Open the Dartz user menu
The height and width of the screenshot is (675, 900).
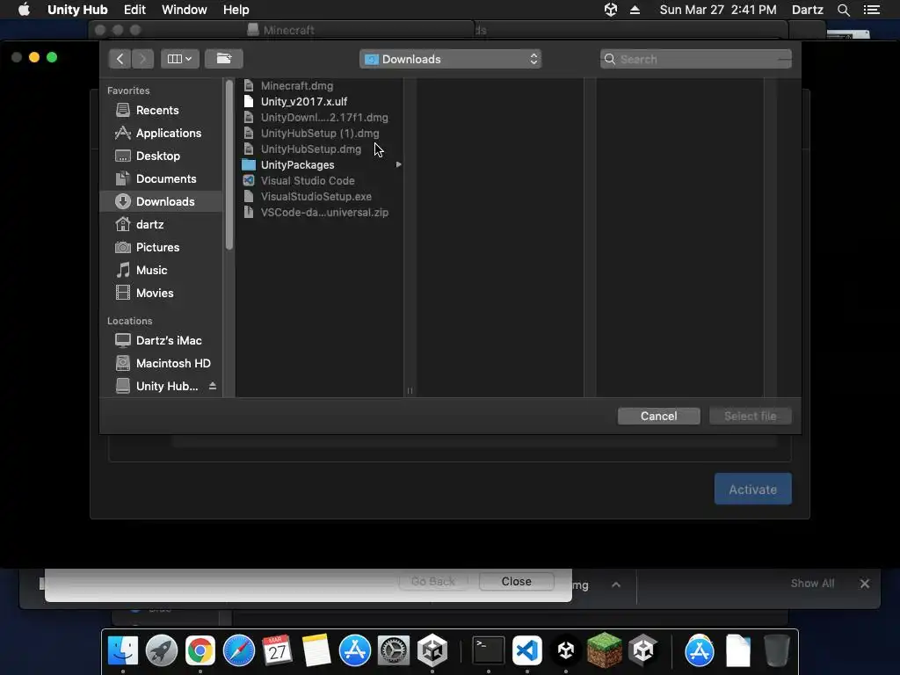pyautogui.click(x=807, y=10)
